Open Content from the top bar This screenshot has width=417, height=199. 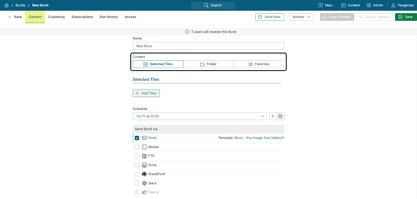[x=351, y=5]
